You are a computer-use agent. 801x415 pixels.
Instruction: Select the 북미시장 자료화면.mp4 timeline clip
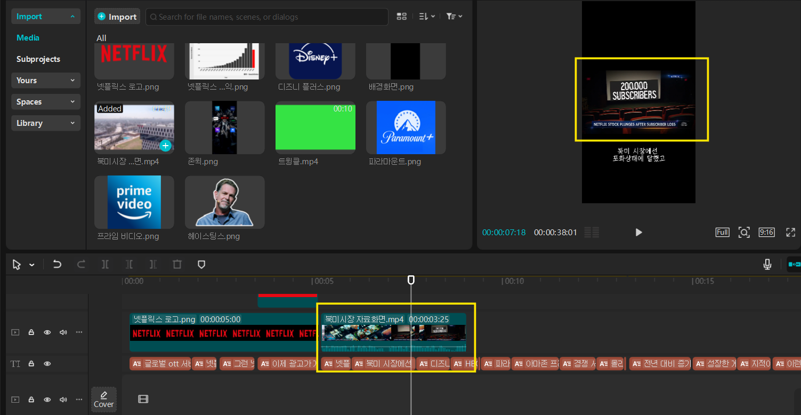[394, 332]
